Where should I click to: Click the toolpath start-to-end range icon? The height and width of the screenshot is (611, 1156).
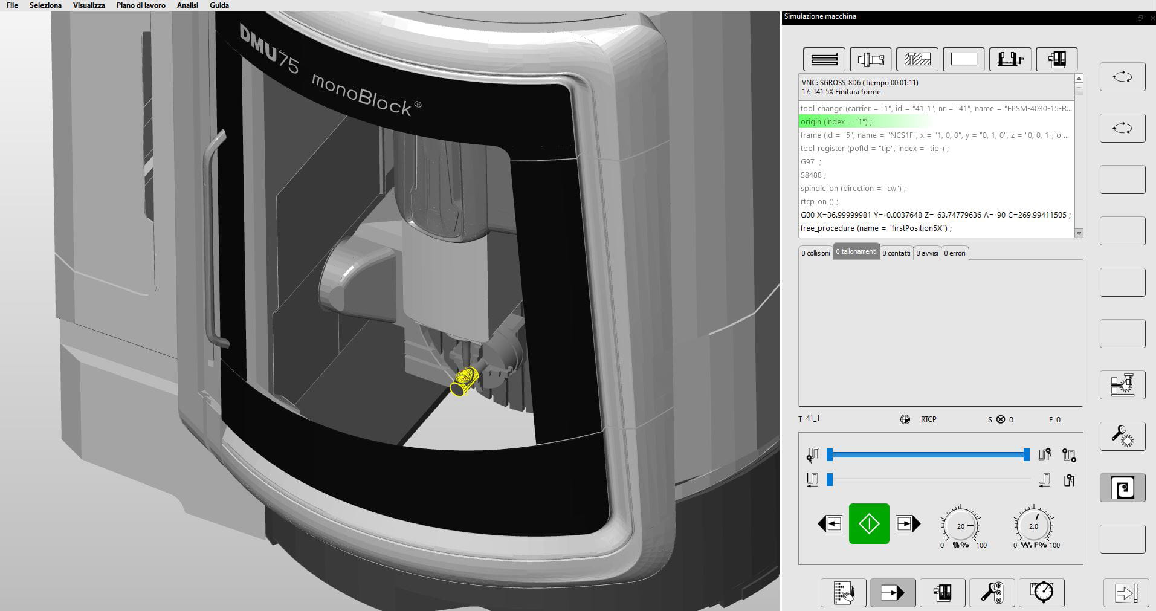coord(1069,454)
